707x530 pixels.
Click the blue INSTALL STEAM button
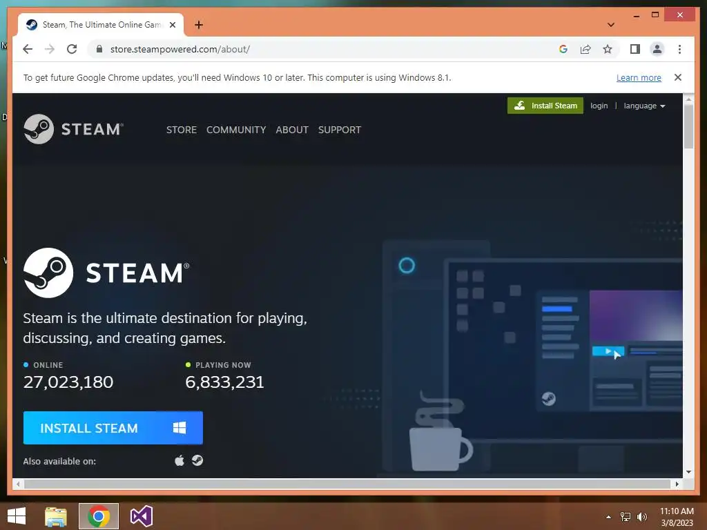coord(113,428)
